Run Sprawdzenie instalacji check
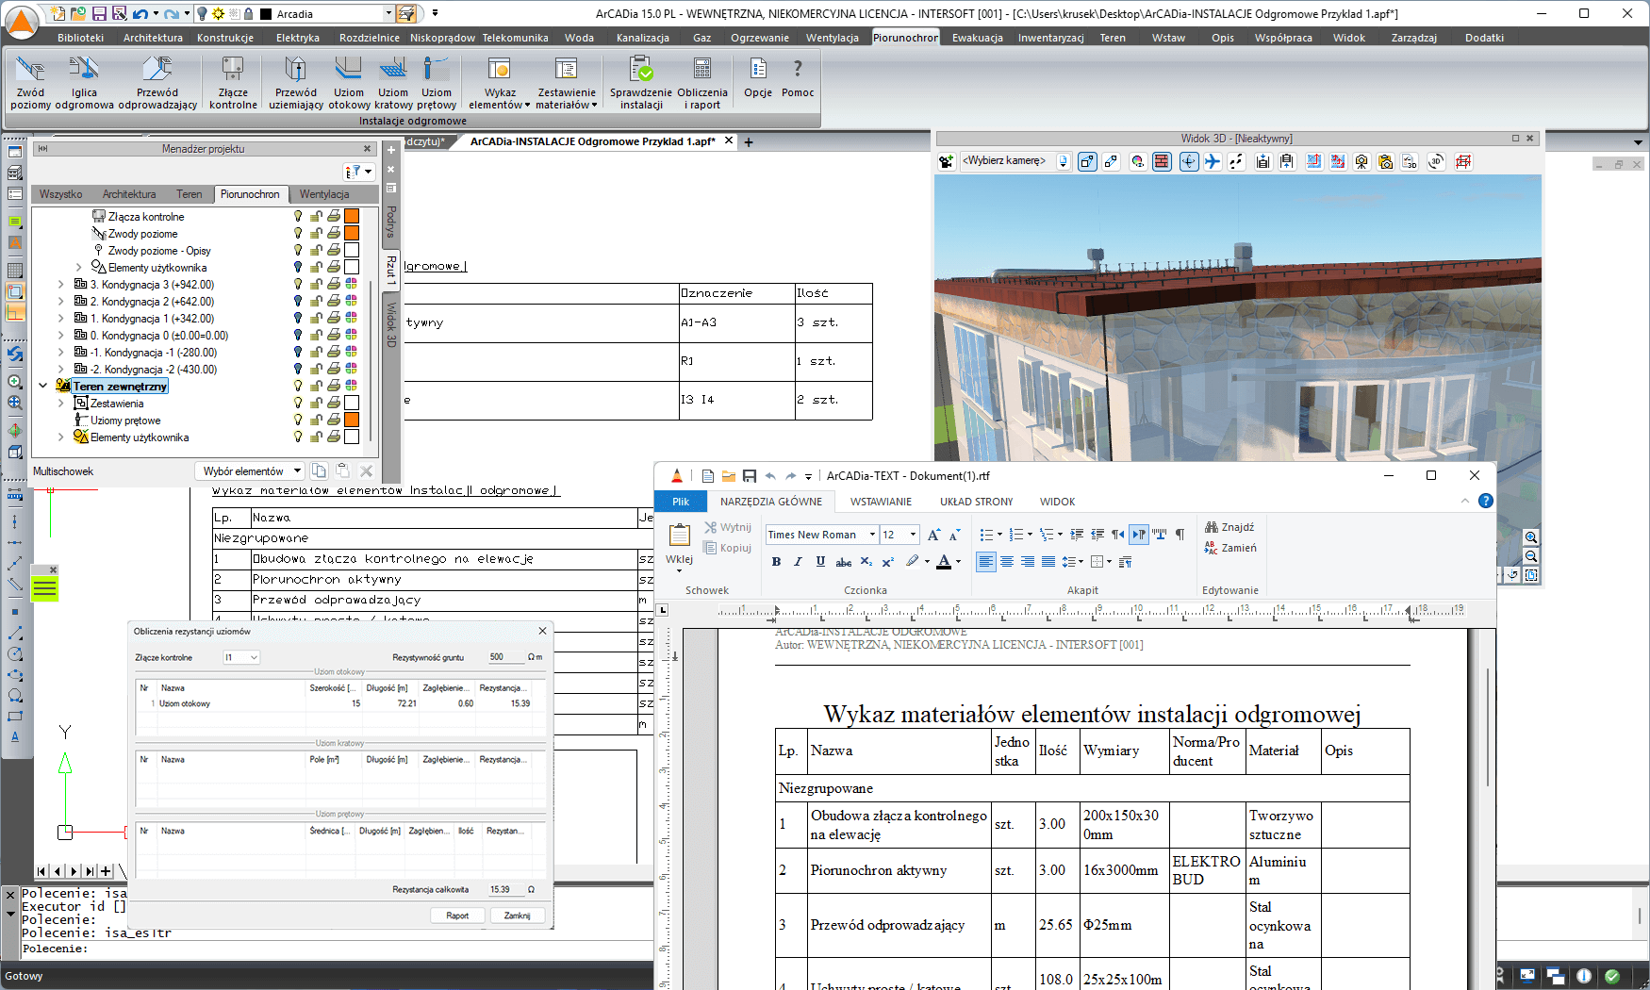 point(641,82)
